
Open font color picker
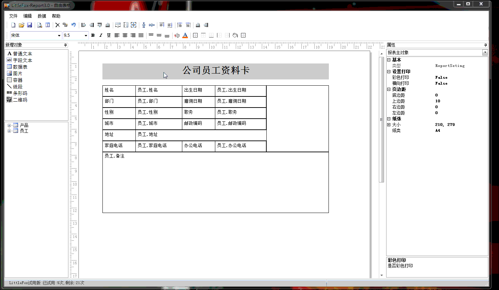pyautogui.click(x=185, y=35)
